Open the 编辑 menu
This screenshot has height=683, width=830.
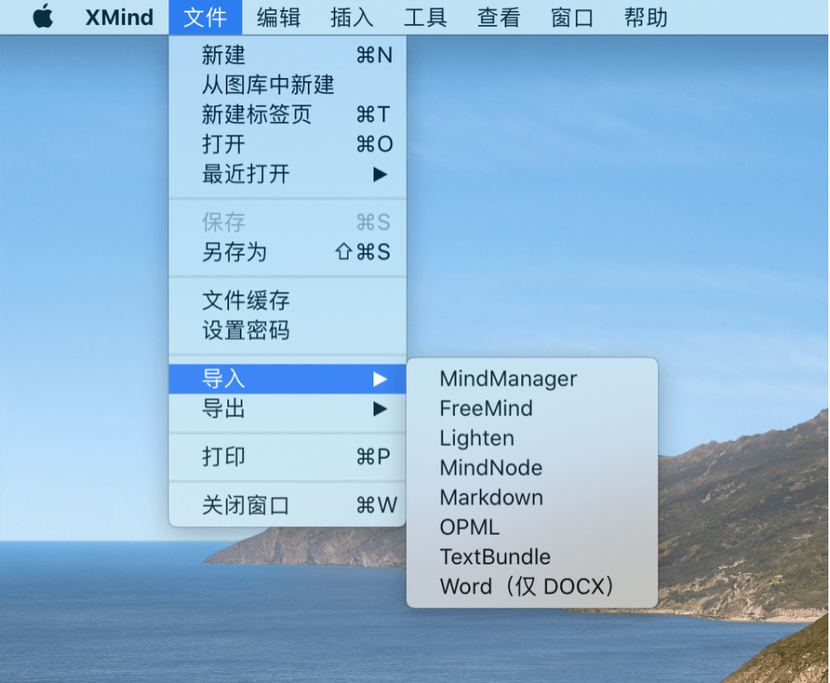pos(278,17)
